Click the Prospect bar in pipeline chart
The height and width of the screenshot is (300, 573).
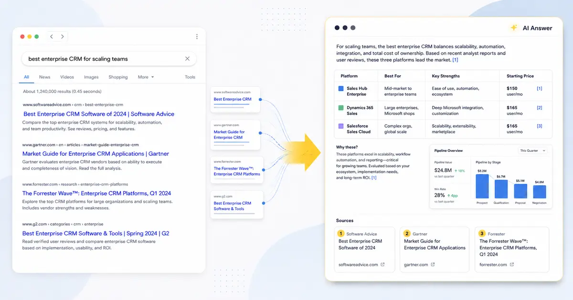[482, 186]
